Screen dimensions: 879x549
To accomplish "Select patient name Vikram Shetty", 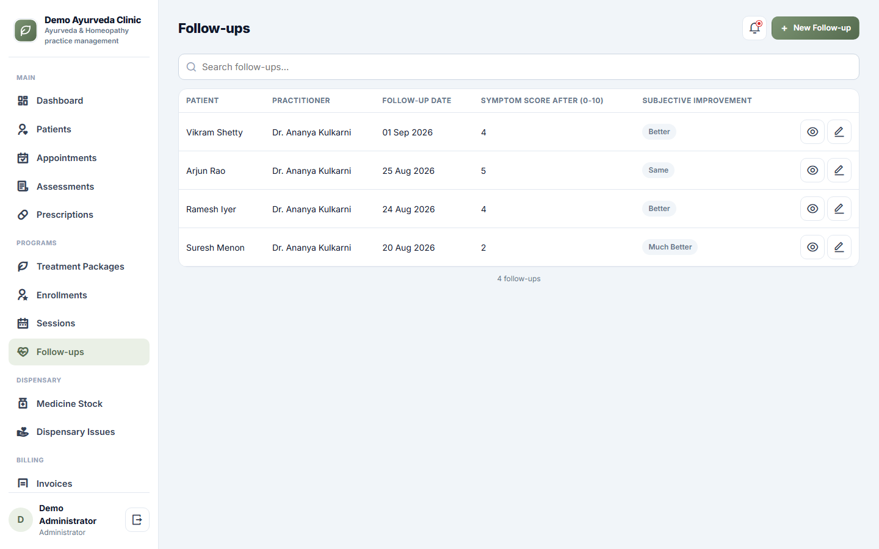I will [x=214, y=132].
